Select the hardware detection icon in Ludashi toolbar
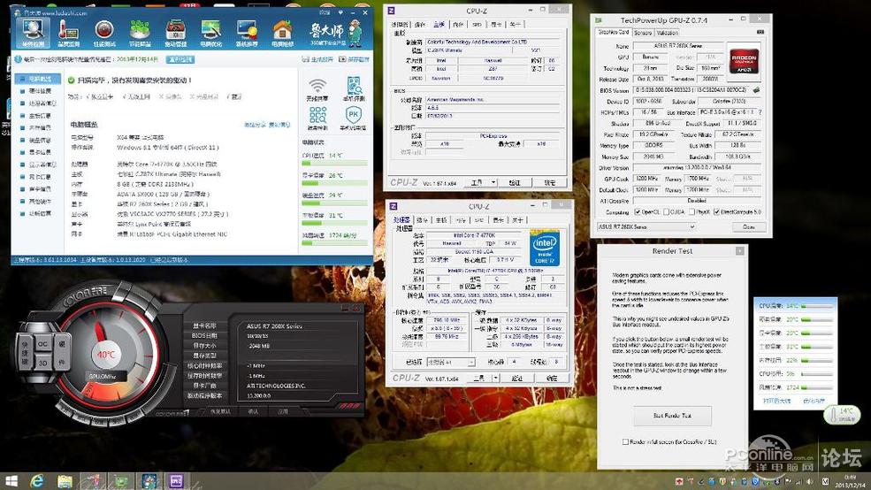The height and width of the screenshot is (490, 871). (32, 32)
